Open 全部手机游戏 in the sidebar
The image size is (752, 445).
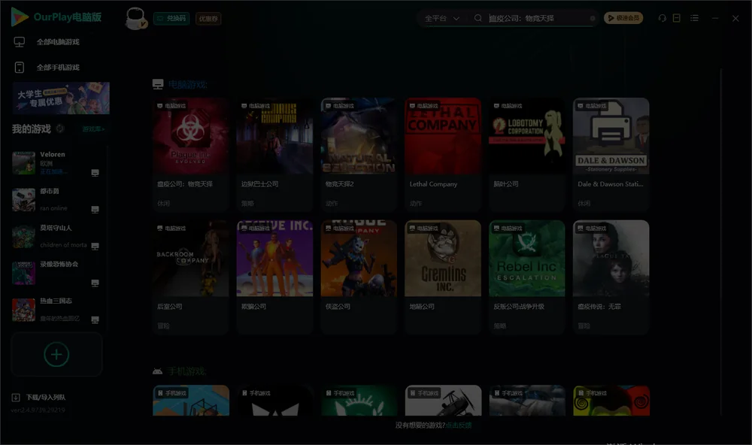58,67
